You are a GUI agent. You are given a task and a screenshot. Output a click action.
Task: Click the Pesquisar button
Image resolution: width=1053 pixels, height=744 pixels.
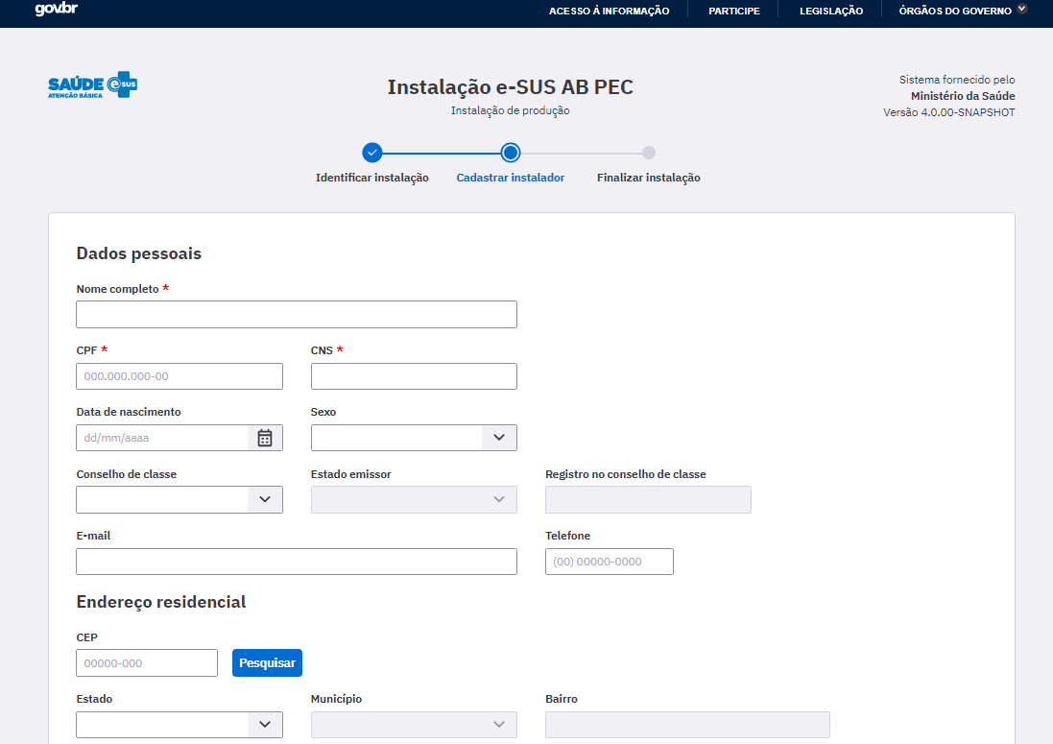point(267,662)
